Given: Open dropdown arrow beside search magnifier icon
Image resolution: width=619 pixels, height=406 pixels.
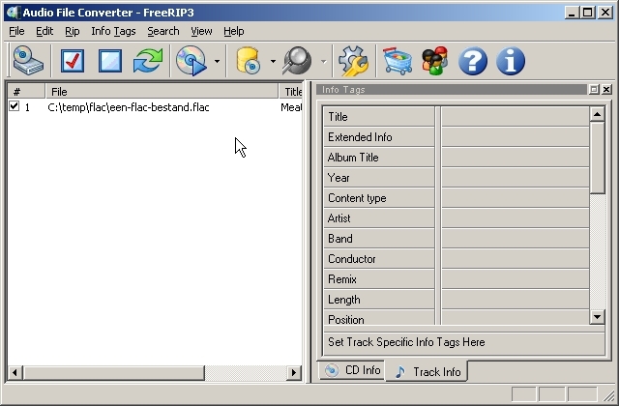Looking at the screenshot, I should [324, 61].
